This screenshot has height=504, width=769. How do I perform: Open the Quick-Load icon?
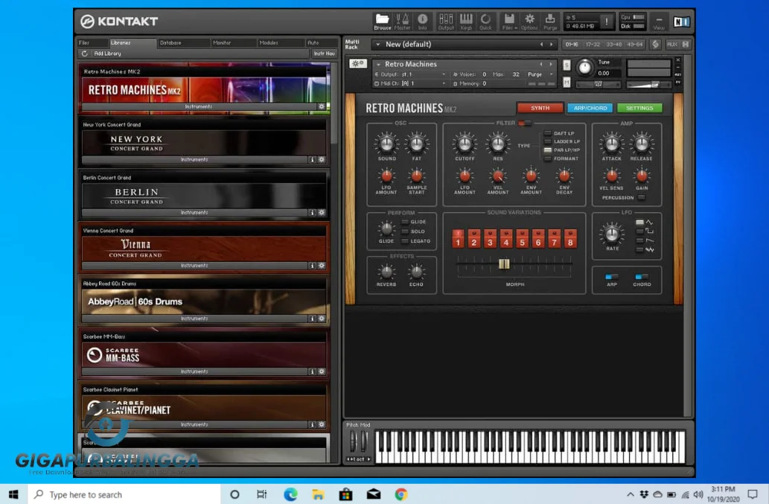485,21
